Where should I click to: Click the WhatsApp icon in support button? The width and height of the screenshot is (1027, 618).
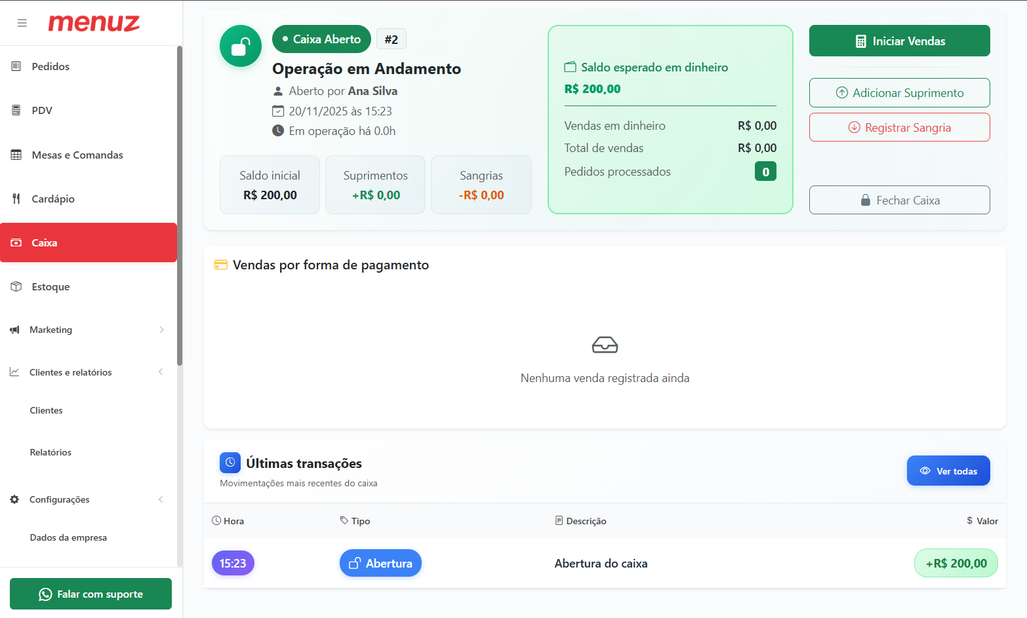click(45, 594)
